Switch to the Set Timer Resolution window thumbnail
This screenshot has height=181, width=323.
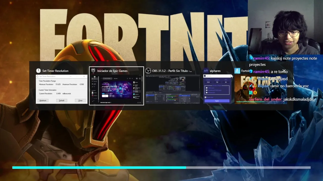click(62, 89)
